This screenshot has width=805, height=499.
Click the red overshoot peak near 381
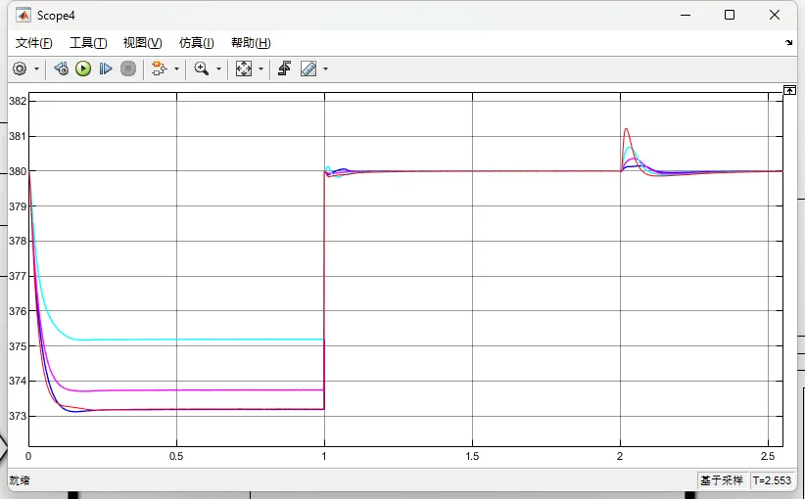click(627, 129)
